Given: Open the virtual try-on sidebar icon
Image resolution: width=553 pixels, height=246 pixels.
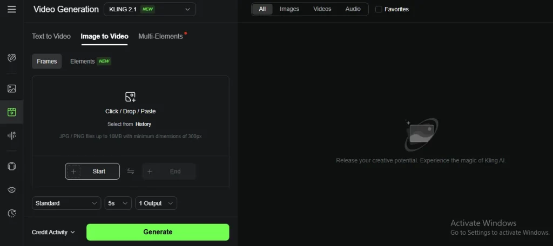Looking at the screenshot, I should (x=12, y=166).
